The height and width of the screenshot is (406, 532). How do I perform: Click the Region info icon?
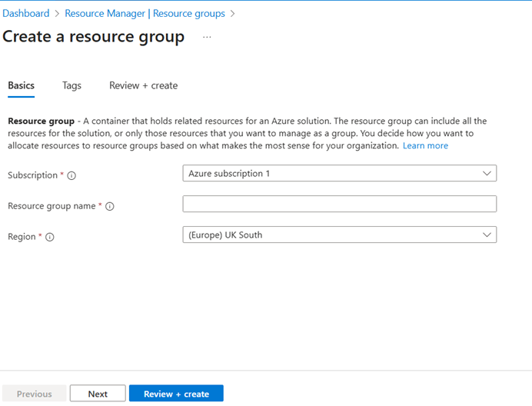click(x=50, y=237)
